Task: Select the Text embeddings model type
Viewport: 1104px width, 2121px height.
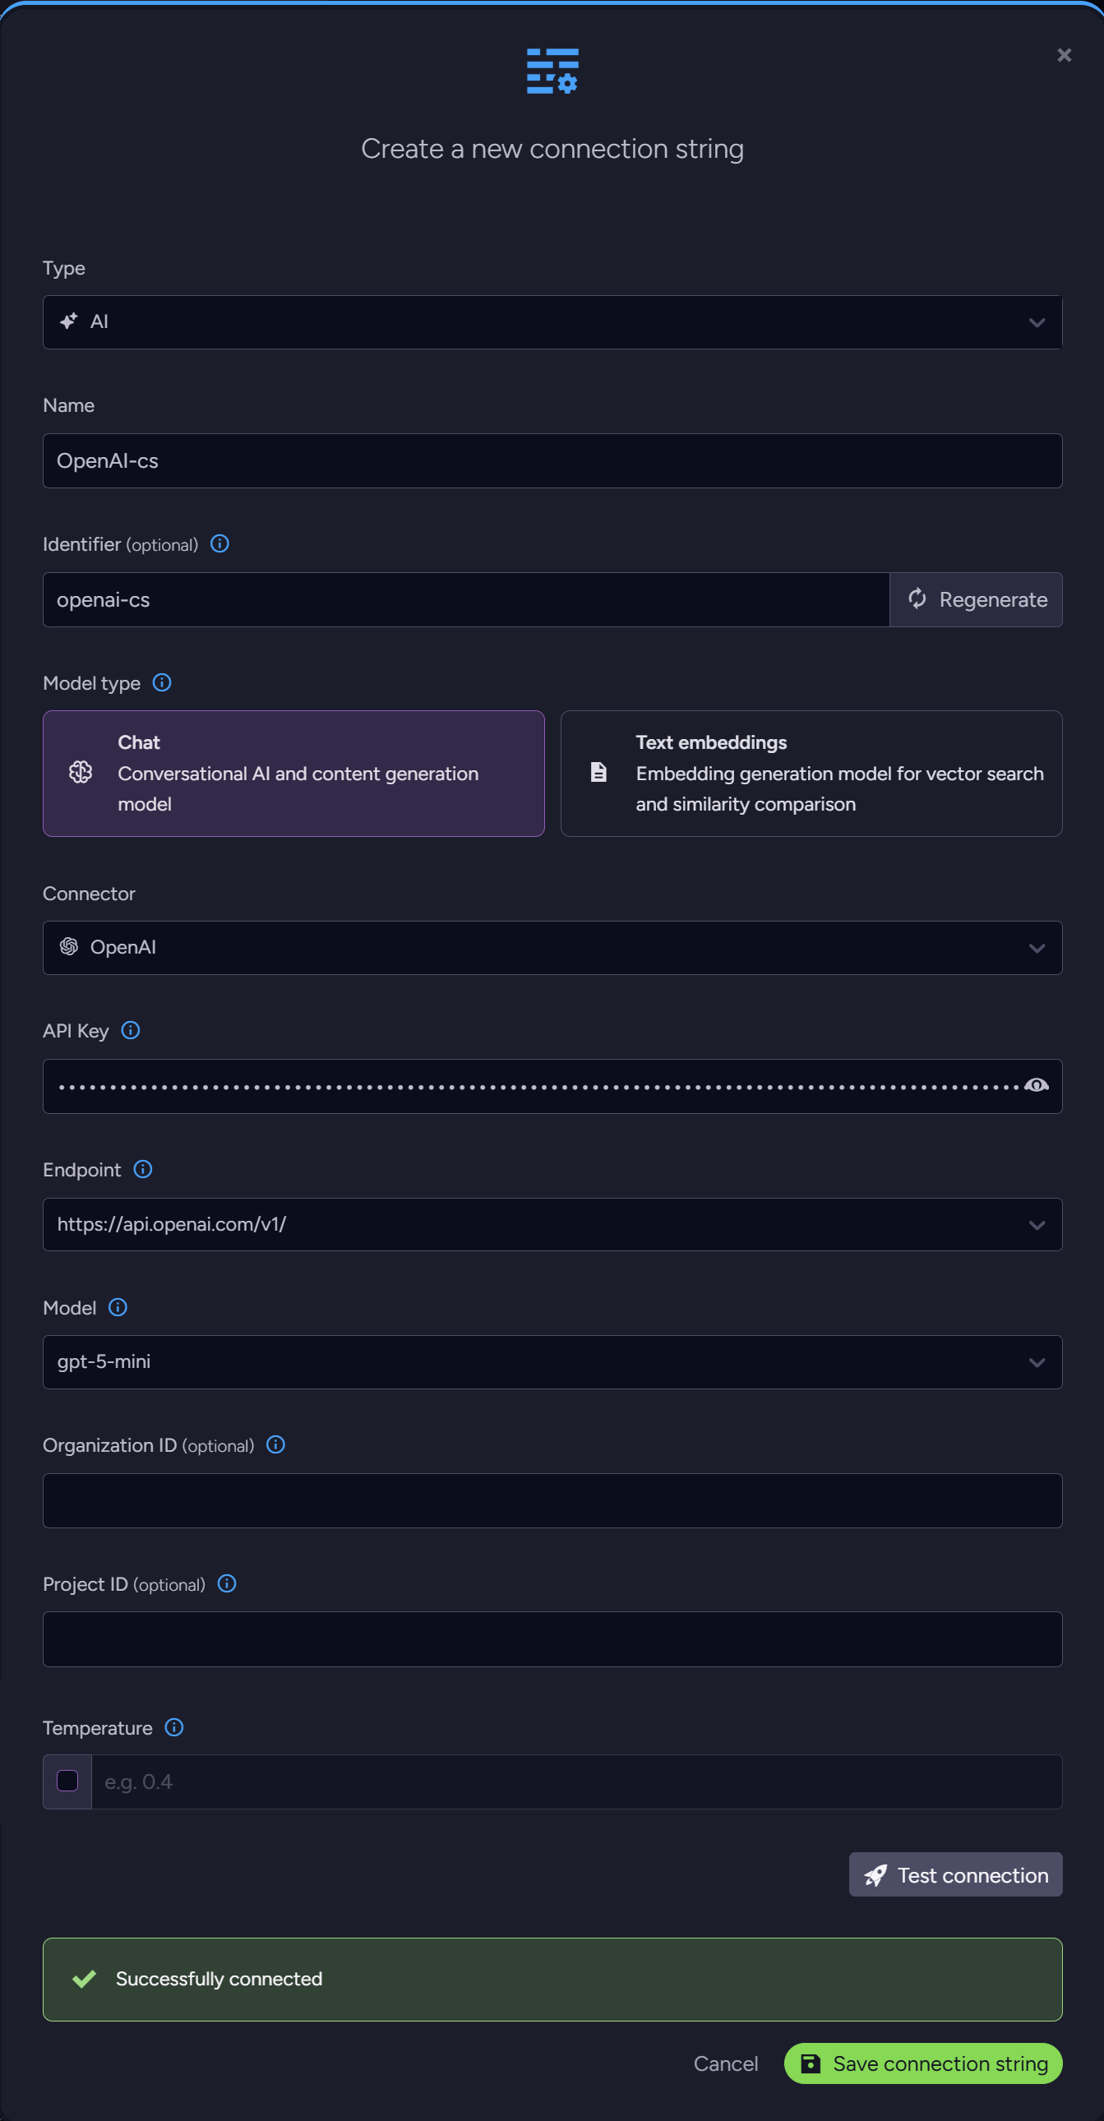Action: click(811, 773)
